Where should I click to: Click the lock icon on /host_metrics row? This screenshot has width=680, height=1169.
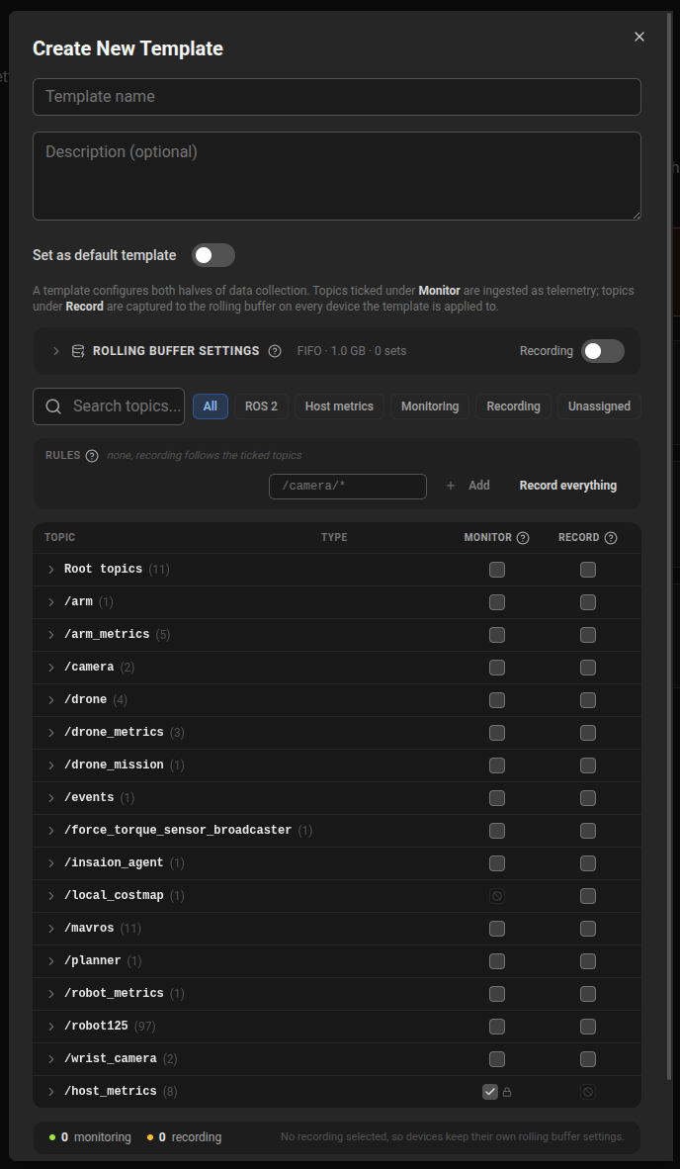507,1092
